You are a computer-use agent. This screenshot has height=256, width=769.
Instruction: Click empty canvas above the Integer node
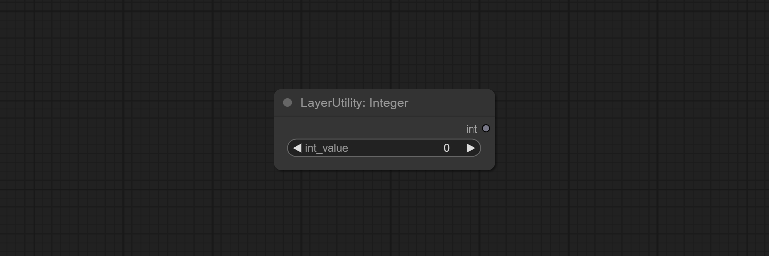[384, 45]
